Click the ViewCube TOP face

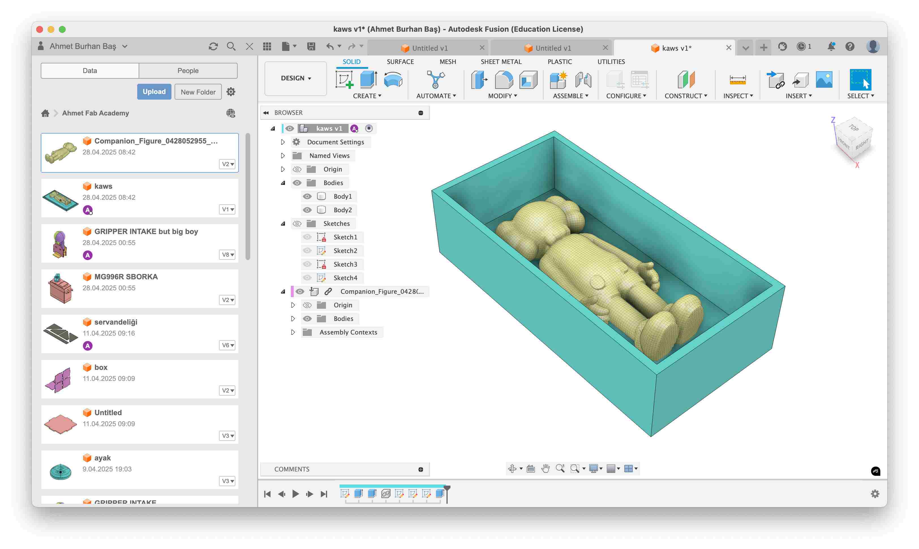(x=854, y=128)
